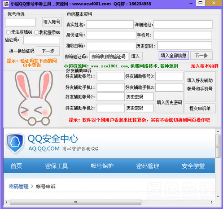Click the 好友辅助手机3 input field
Image resolution: width=223 pixels, height=209 pixels.
tap(169, 87)
